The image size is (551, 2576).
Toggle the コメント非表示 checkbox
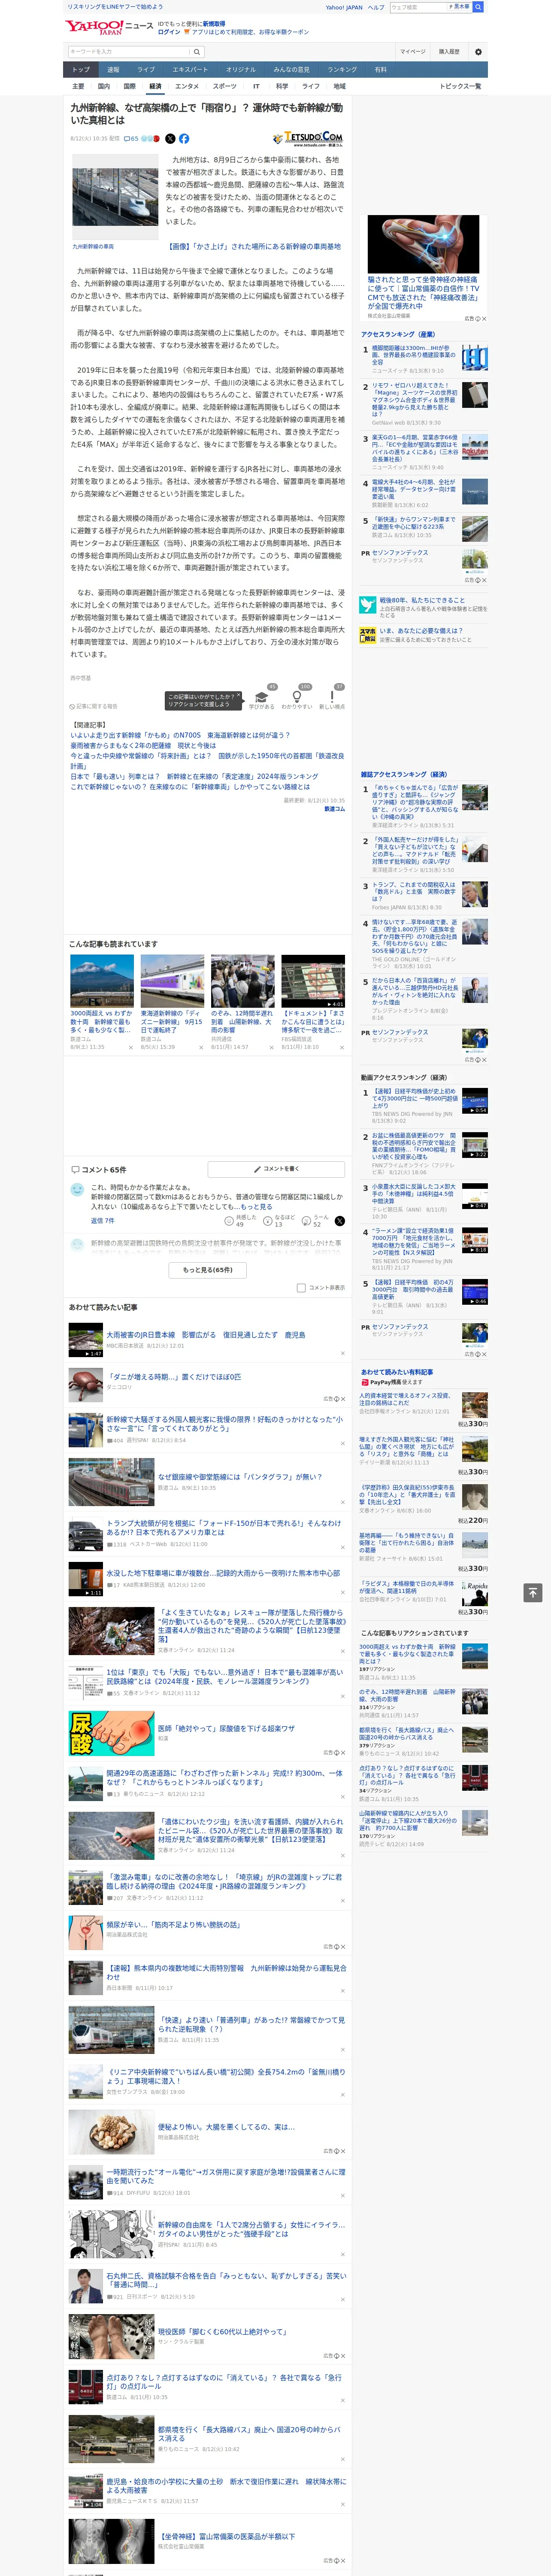pyautogui.click(x=301, y=1288)
